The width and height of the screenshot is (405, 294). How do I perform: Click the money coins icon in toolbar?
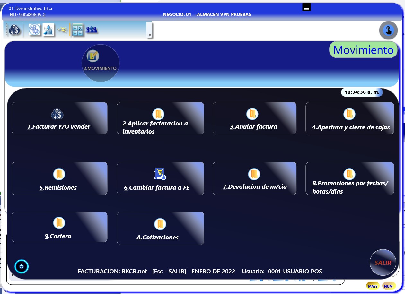click(14, 30)
